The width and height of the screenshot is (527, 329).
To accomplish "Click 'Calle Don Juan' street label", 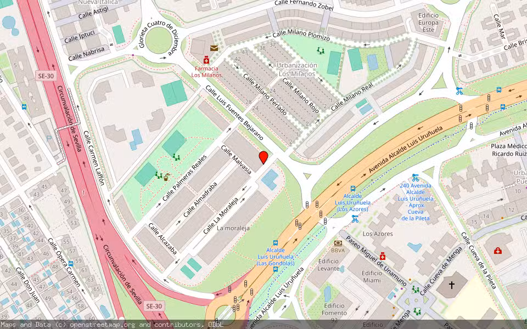I will (x=28, y=285).
